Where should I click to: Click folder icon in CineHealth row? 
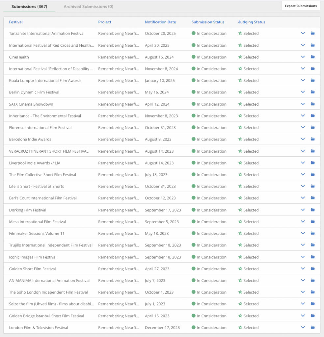[x=312, y=57]
